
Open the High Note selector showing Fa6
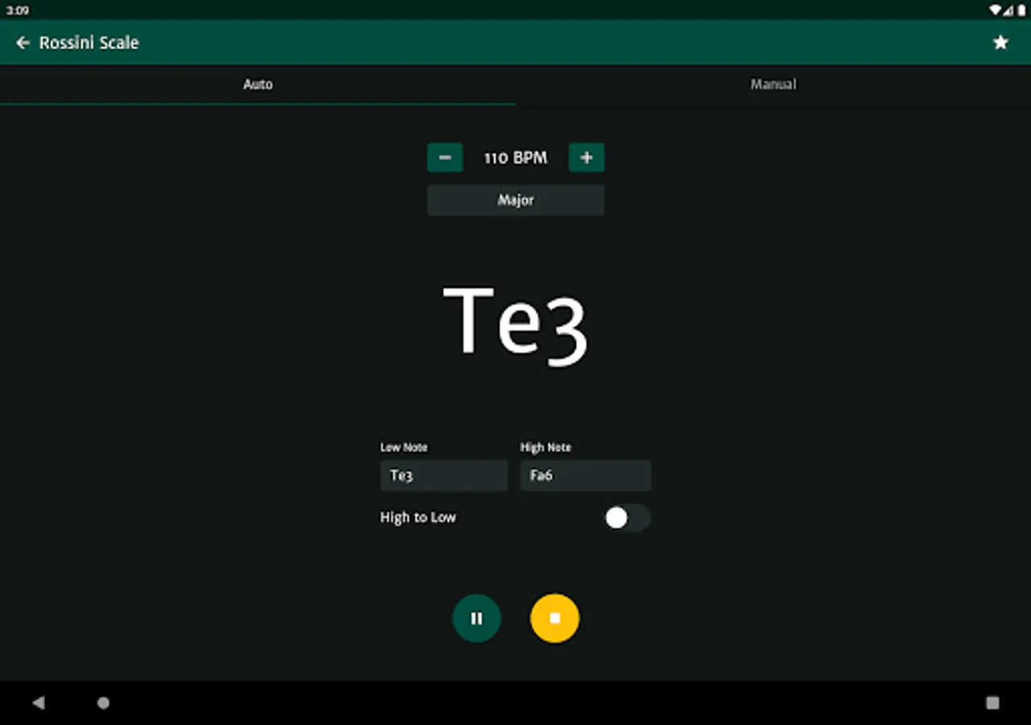[x=586, y=476]
